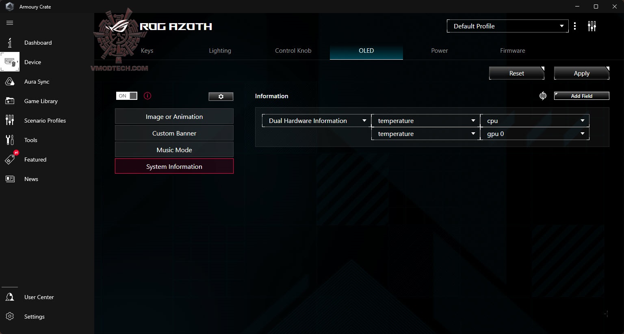
Task: Apply the OLED settings
Action: tap(582, 73)
